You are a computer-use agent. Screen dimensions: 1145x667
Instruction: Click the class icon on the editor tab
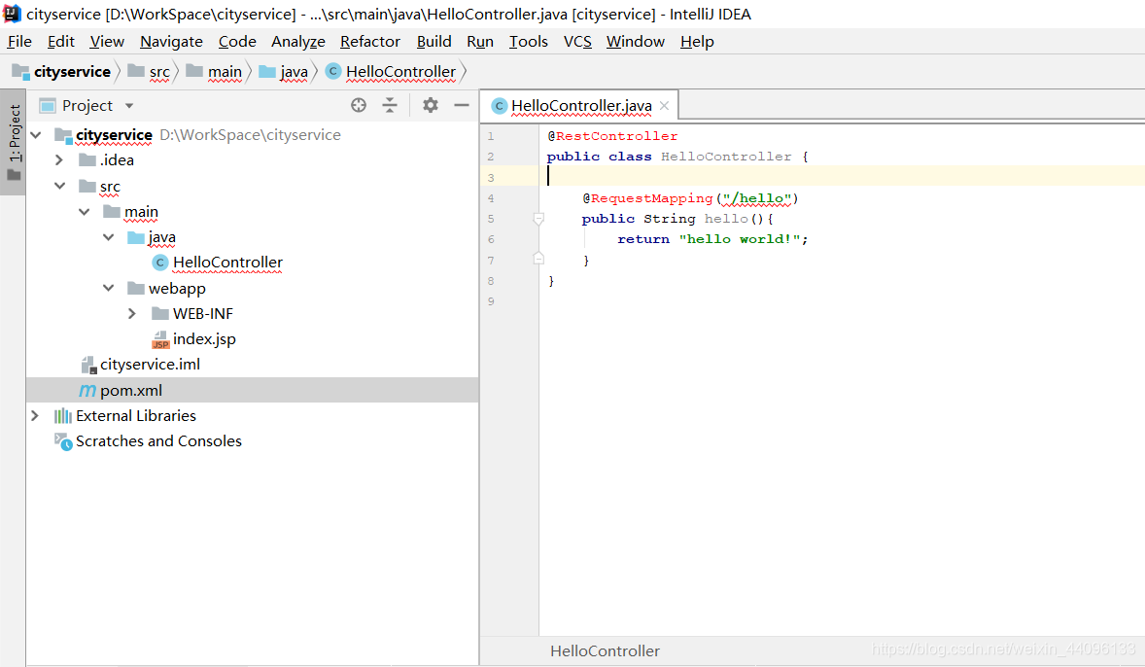[500, 106]
